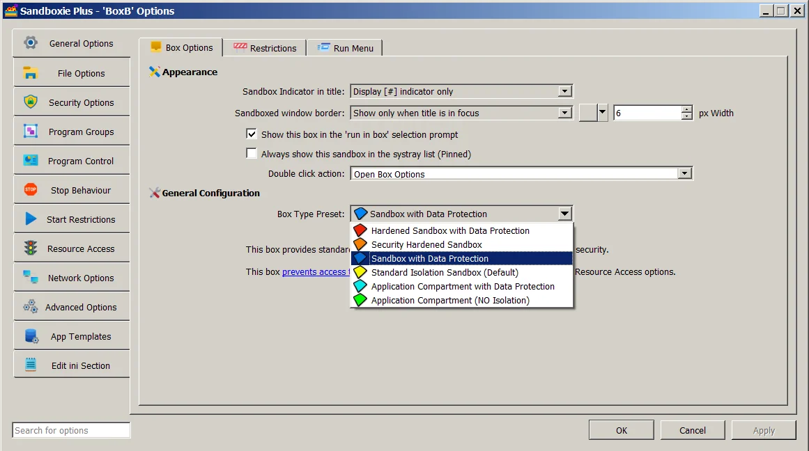Click the green Application Compartment NO Isolation icon
Viewport: 809px width, 451px height.
pos(360,299)
